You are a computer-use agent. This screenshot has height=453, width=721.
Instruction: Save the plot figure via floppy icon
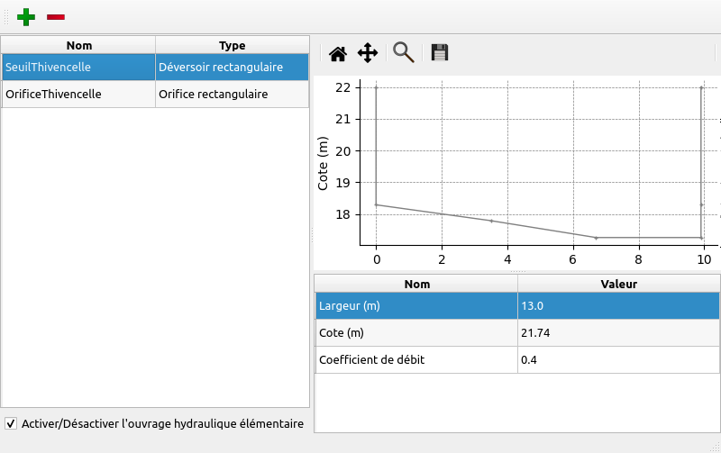click(x=440, y=53)
